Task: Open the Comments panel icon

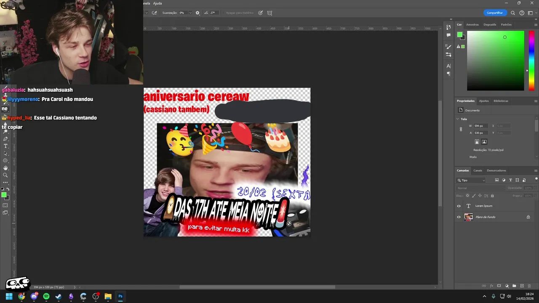Action: pos(448,35)
